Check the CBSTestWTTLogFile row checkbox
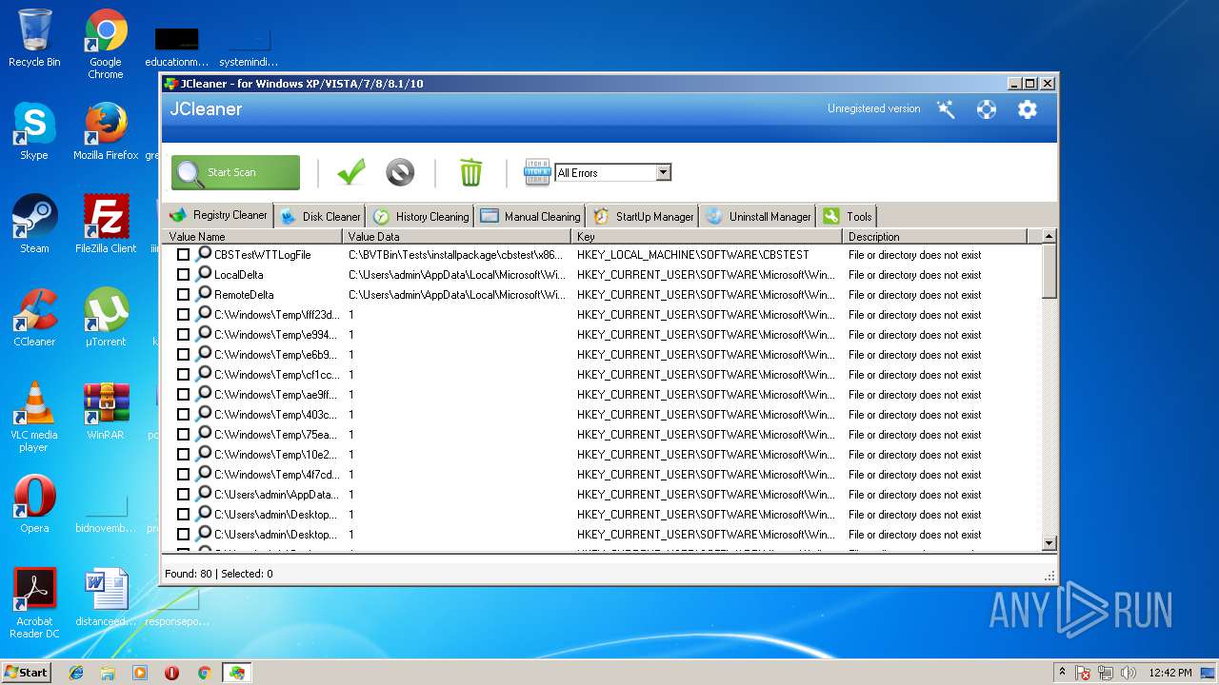 (183, 255)
